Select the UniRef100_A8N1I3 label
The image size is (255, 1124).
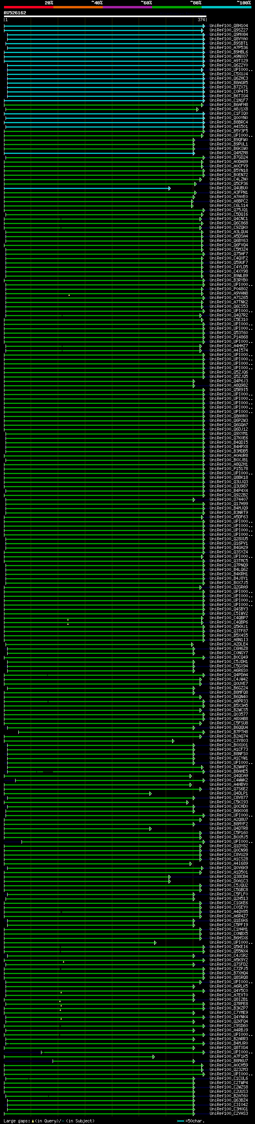(228, 640)
